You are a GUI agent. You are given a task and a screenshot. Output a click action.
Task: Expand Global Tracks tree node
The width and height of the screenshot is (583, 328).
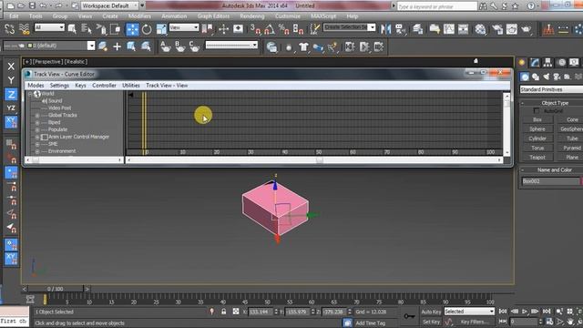(x=37, y=116)
